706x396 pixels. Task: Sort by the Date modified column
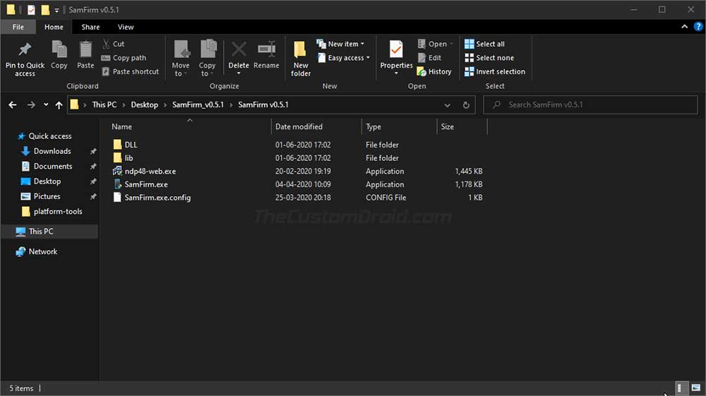(x=299, y=127)
